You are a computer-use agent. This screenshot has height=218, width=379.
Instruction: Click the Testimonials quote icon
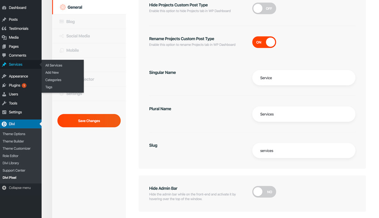[x=4, y=28]
